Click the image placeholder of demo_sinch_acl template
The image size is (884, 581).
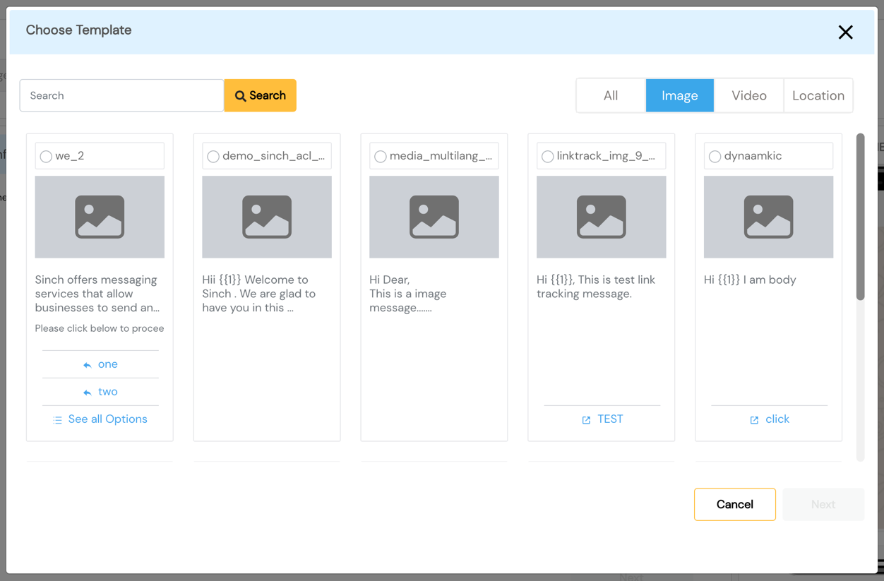pos(267,217)
